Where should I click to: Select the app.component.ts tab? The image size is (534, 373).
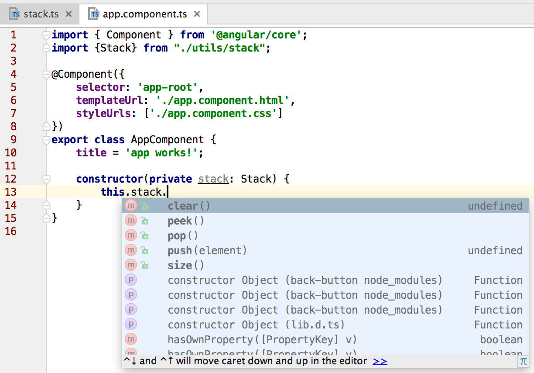click(x=144, y=14)
